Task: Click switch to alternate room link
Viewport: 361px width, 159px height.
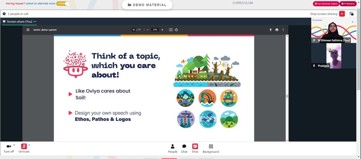Action: point(40,4)
